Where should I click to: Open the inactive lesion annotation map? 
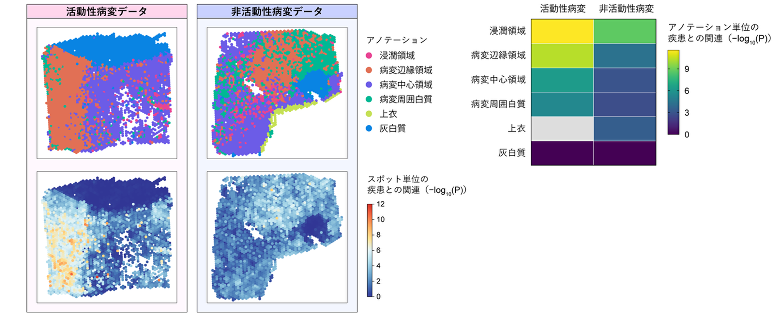277,93
